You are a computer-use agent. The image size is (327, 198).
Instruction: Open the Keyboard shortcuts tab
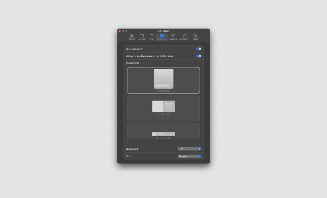173,37
